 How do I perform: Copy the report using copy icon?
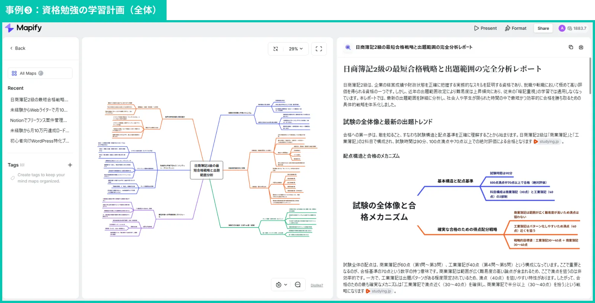(x=571, y=47)
